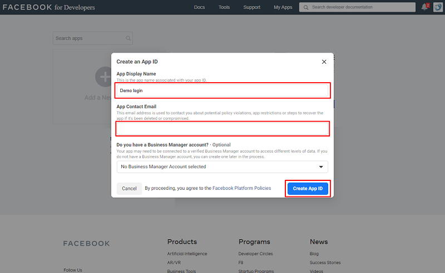Open the Developer Circles footer link
Screen dimensions: 445x273
(x=255, y=254)
